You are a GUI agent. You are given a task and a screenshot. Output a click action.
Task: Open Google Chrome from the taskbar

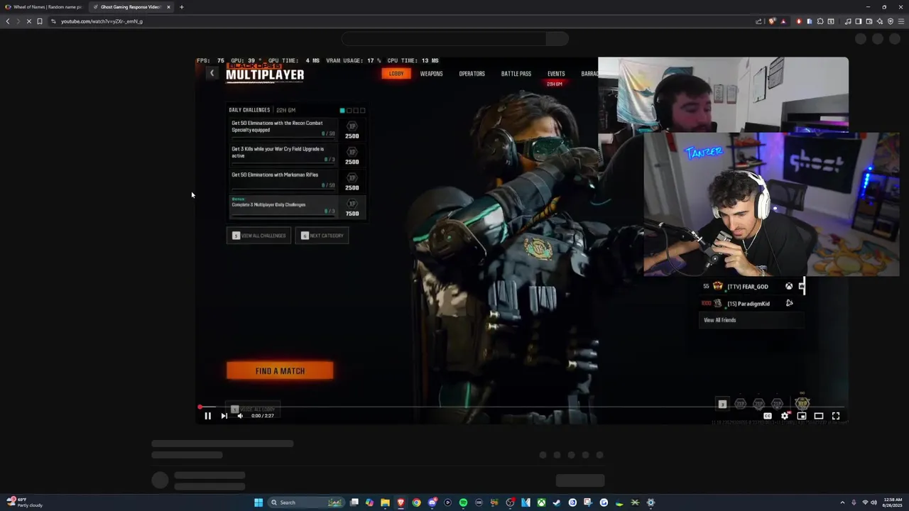click(x=416, y=502)
